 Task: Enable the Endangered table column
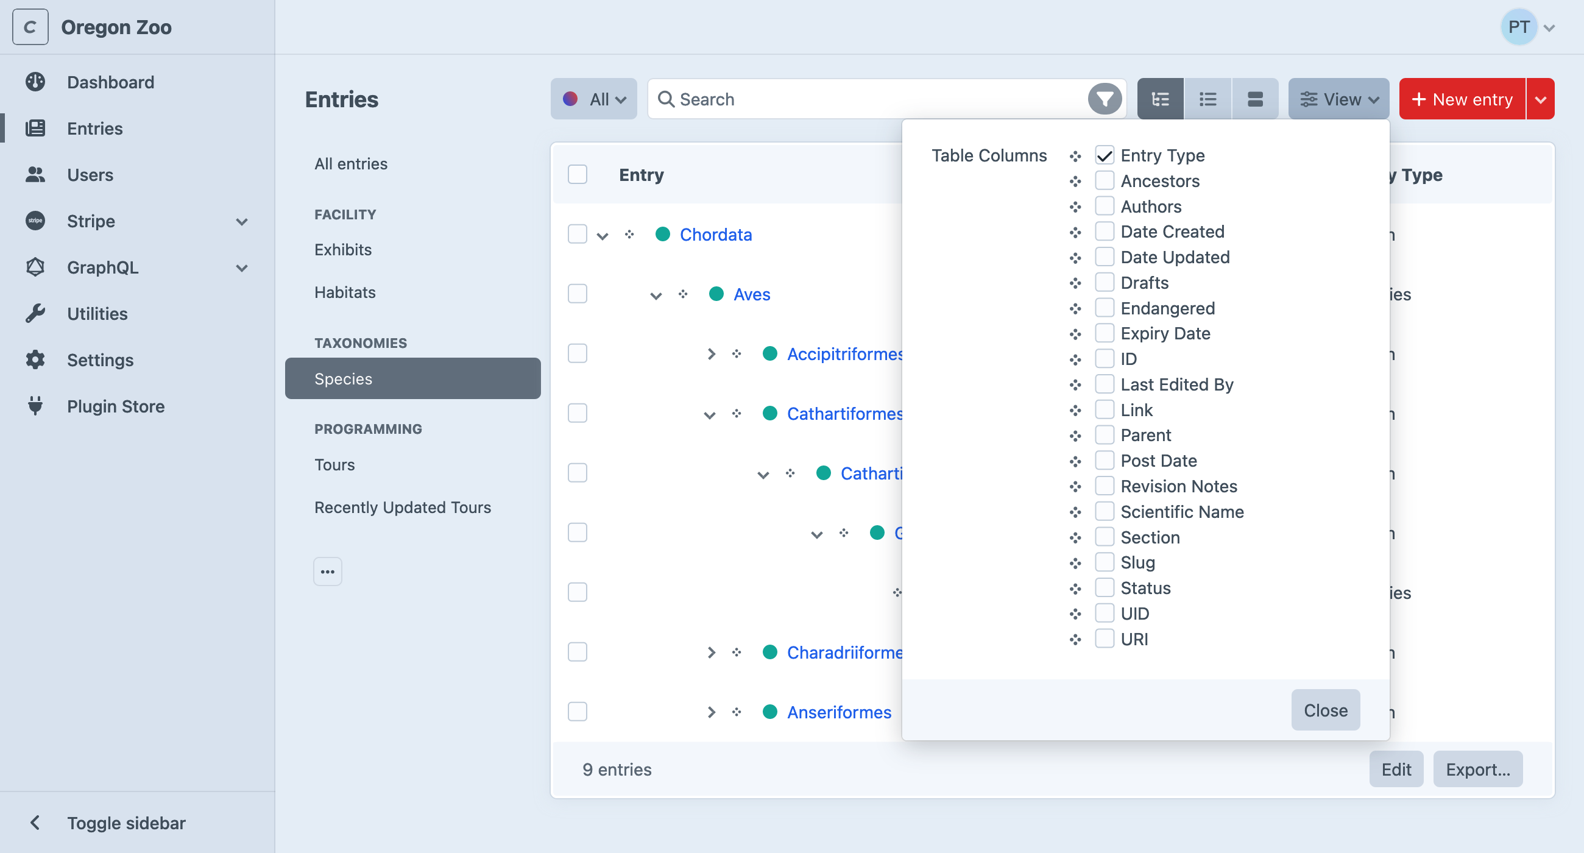click(1105, 308)
